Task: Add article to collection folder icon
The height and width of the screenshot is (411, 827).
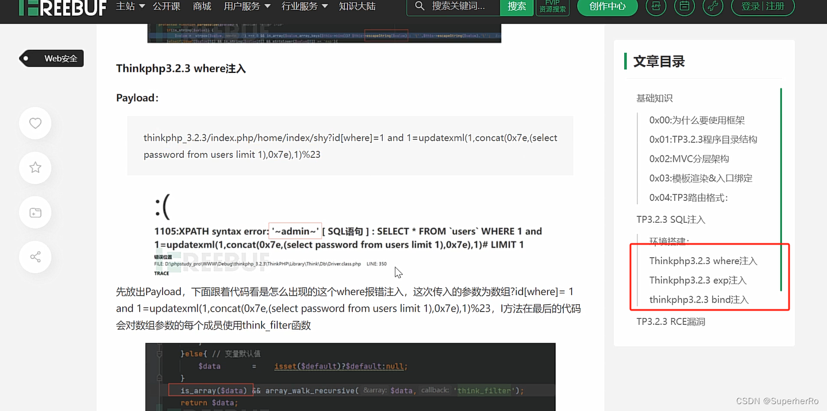Action: 35,212
